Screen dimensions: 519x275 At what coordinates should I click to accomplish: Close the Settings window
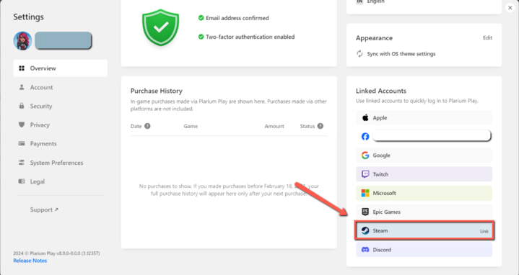[510, 8]
